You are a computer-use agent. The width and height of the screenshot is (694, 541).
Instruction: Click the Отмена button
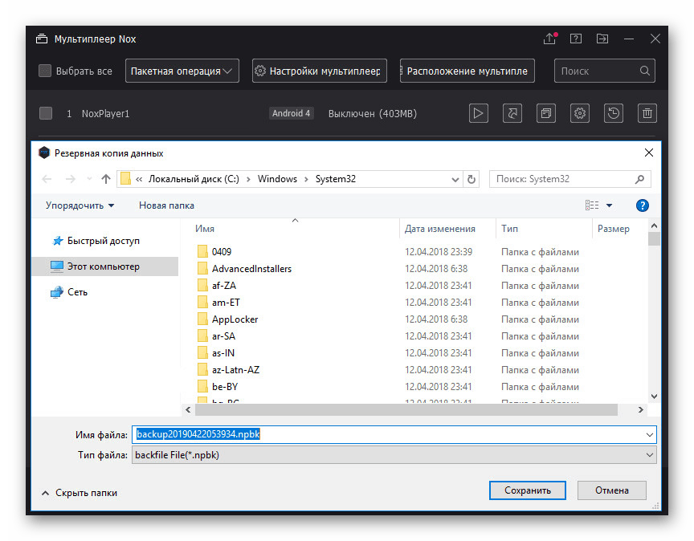(612, 490)
